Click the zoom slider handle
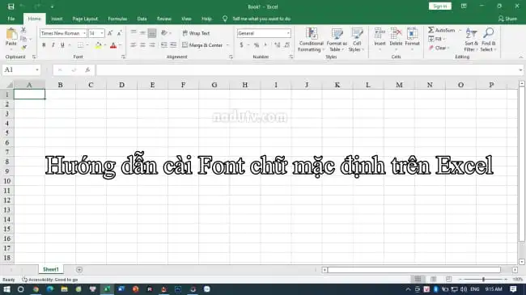 click(x=483, y=279)
